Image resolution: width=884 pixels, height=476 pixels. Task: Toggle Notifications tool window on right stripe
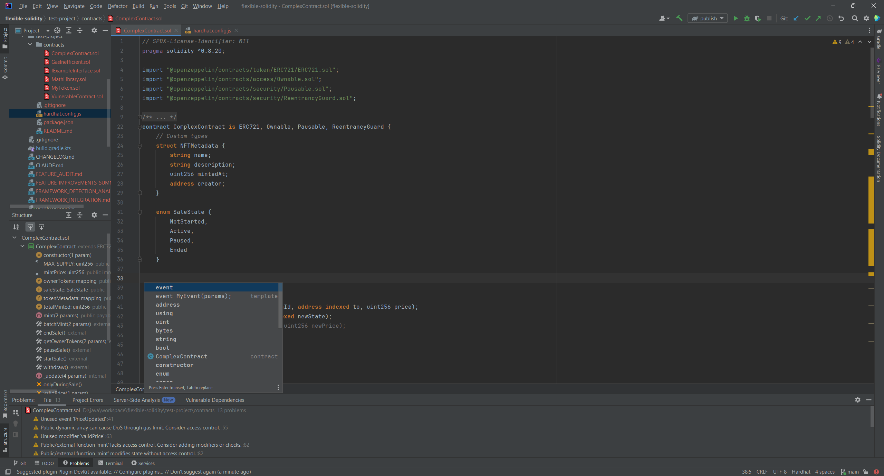pos(879,110)
